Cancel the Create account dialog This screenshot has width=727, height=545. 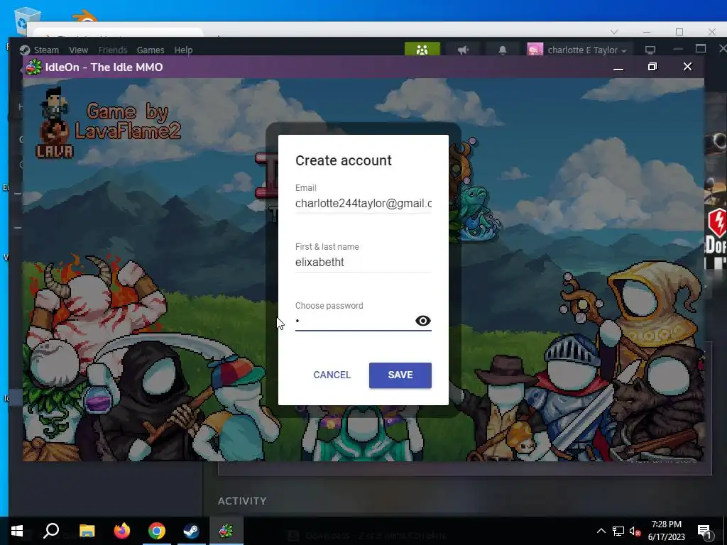pos(332,375)
